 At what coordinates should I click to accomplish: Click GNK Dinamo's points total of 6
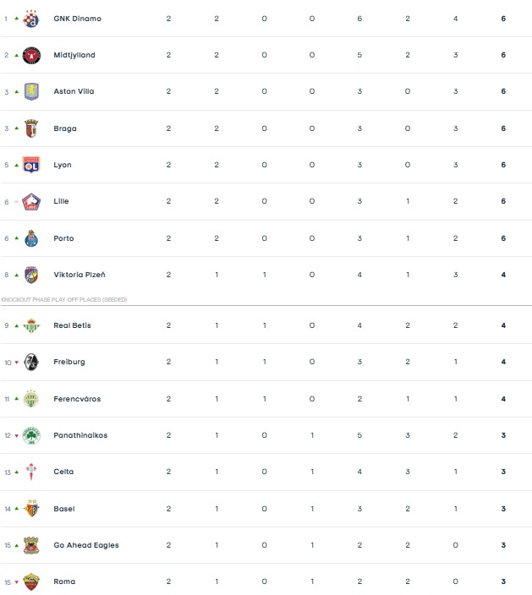pyautogui.click(x=503, y=19)
